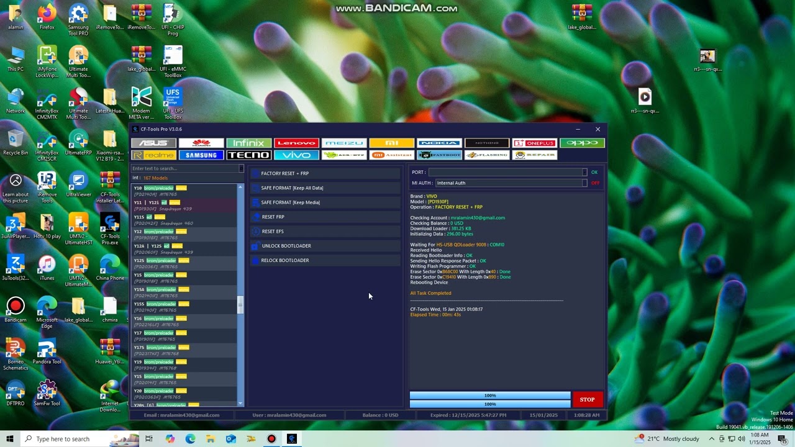This screenshot has height=447, width=795.
Task: Open the notification center in system tray
Action: click(x=783, y=439)
